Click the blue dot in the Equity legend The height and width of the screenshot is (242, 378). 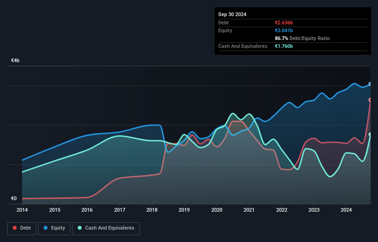point(46,228)
